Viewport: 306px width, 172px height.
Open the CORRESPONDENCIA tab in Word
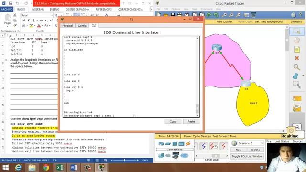(x=131, y=9)
